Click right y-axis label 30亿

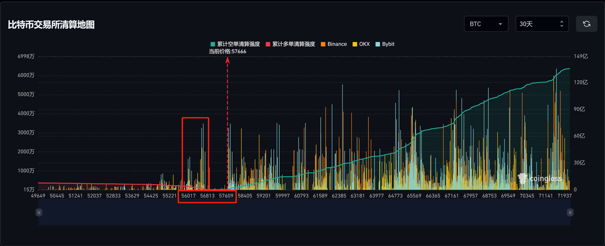579,163
